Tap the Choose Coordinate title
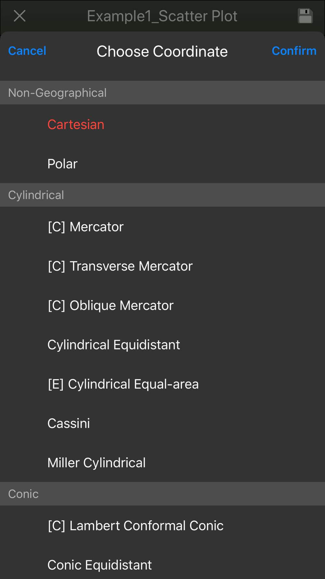Image resolution: width=325 pixels, height=579 pixels. 162,51
